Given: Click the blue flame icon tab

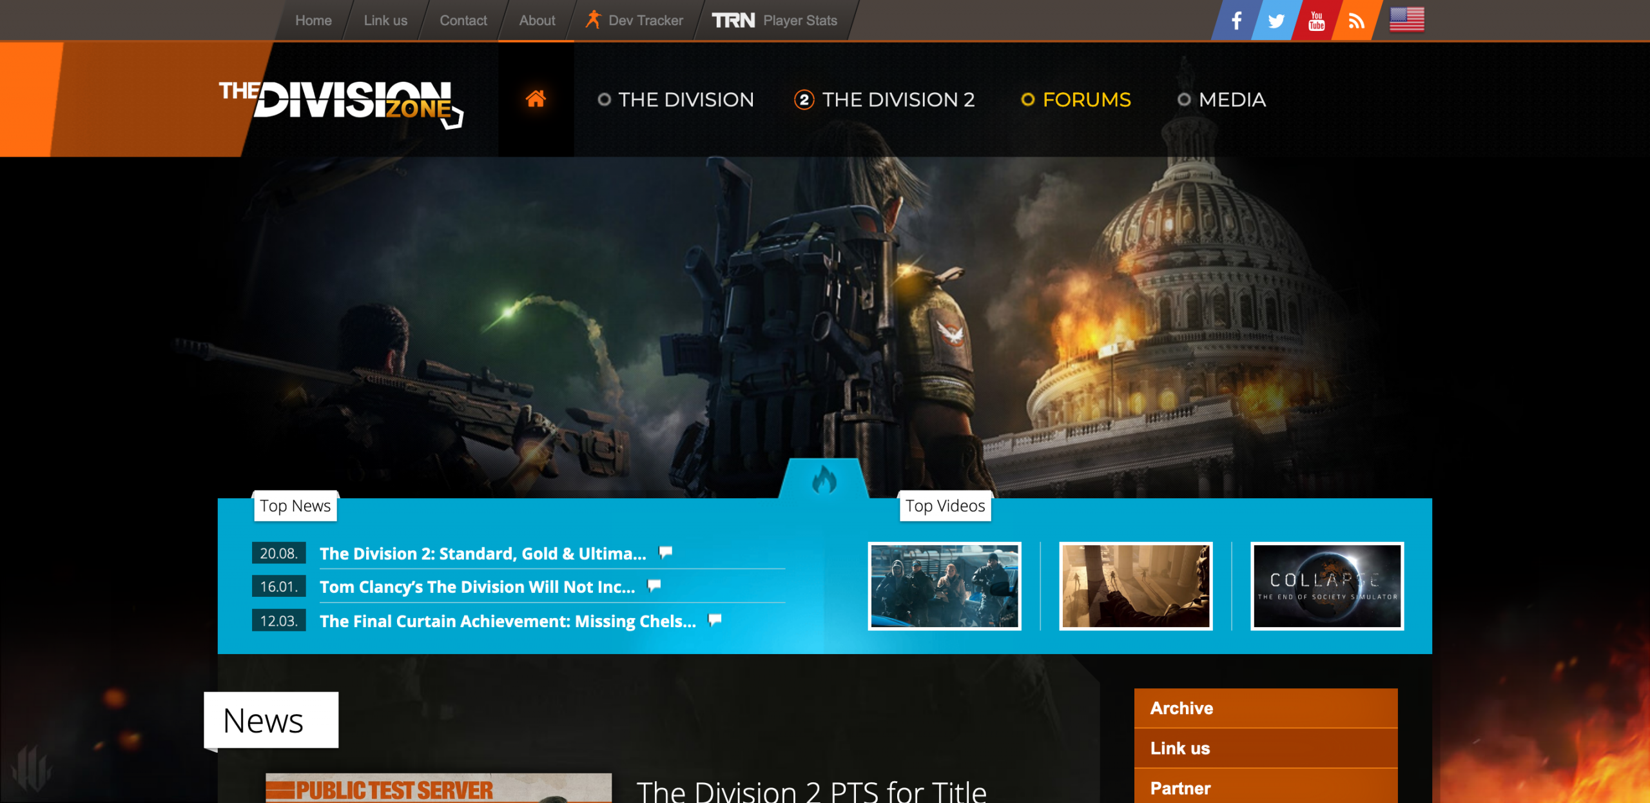Looking at the screenshot, I should 824,481.
